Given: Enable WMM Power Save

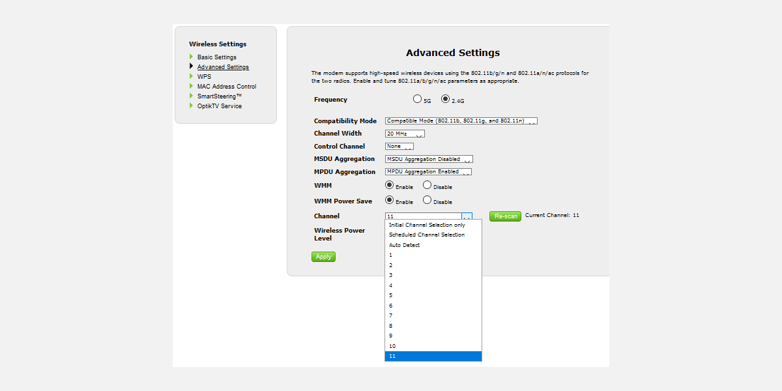Looking at the screenshot, I should (x=389, y=201).
